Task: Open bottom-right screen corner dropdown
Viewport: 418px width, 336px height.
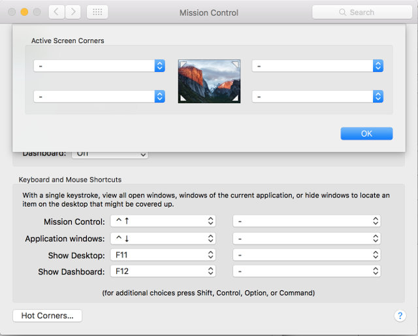Action: [317, 97]
